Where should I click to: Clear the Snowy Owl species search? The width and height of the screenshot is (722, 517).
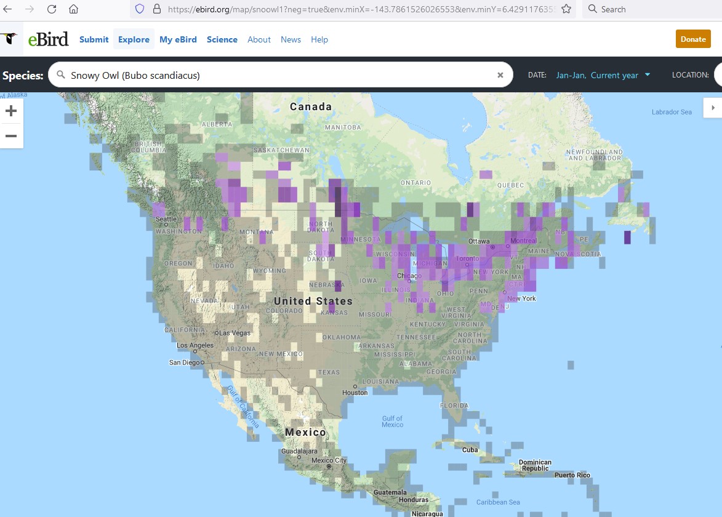pyautogui.click(x=500, y=75)
